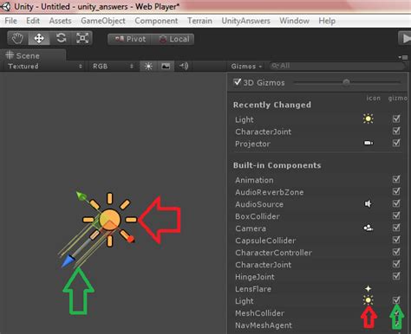
Task: Toggle CharacterJoint gizmo under Recently Changed
Action: pos(396,131)
